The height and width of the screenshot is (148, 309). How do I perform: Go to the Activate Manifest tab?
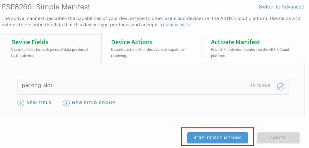[x=235, y=42]
